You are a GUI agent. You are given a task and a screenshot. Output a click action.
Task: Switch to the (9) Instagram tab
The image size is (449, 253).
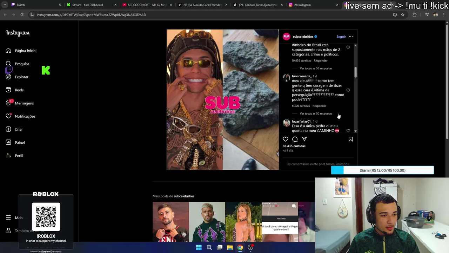(x=313, y=5)
